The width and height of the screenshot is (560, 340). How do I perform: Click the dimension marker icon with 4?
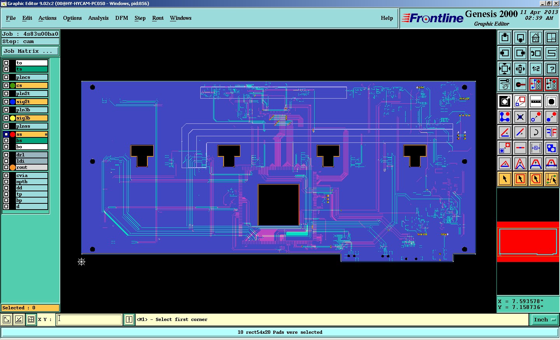click(x=536, y=148)
